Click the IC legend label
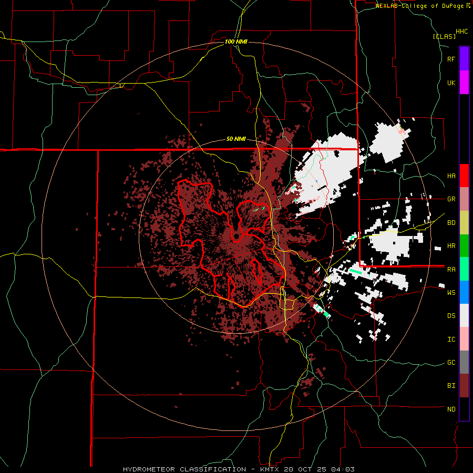The width and height of the screenshot is (473, 473). [451, 339]
